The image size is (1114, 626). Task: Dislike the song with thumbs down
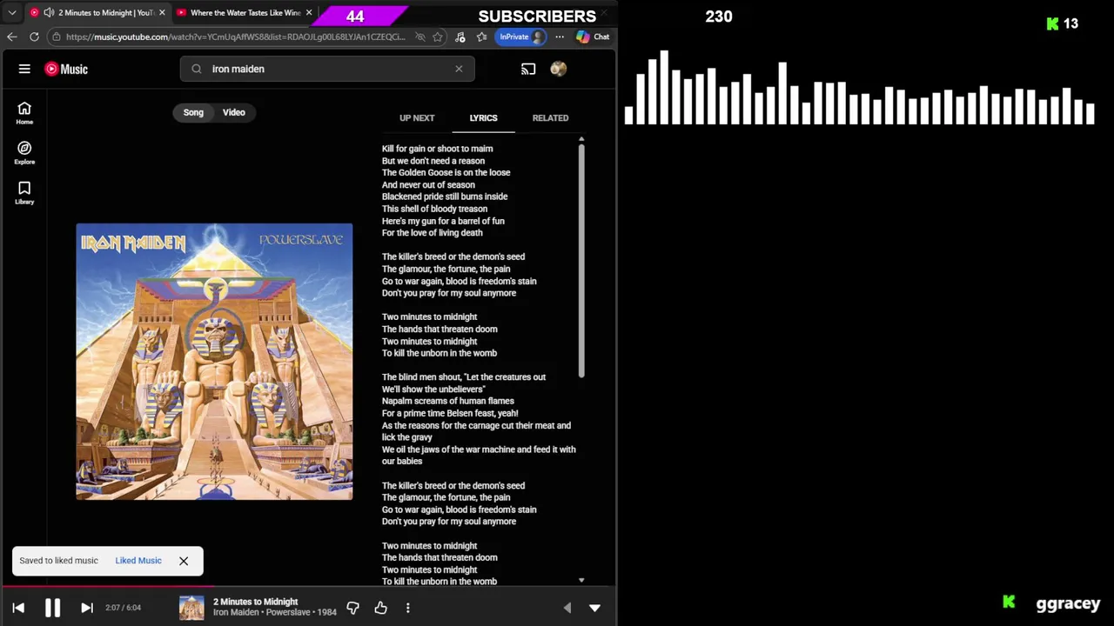pyautogui.click(x=352, y=608)
